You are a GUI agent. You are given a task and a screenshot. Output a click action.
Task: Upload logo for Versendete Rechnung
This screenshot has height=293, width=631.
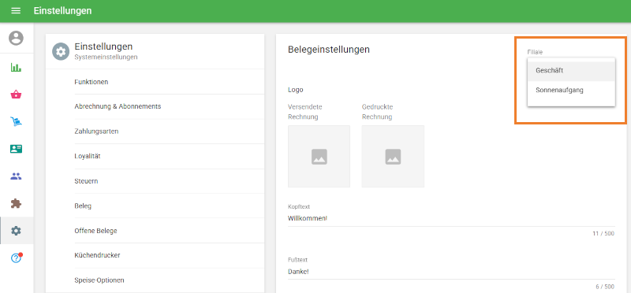(319, 157)
